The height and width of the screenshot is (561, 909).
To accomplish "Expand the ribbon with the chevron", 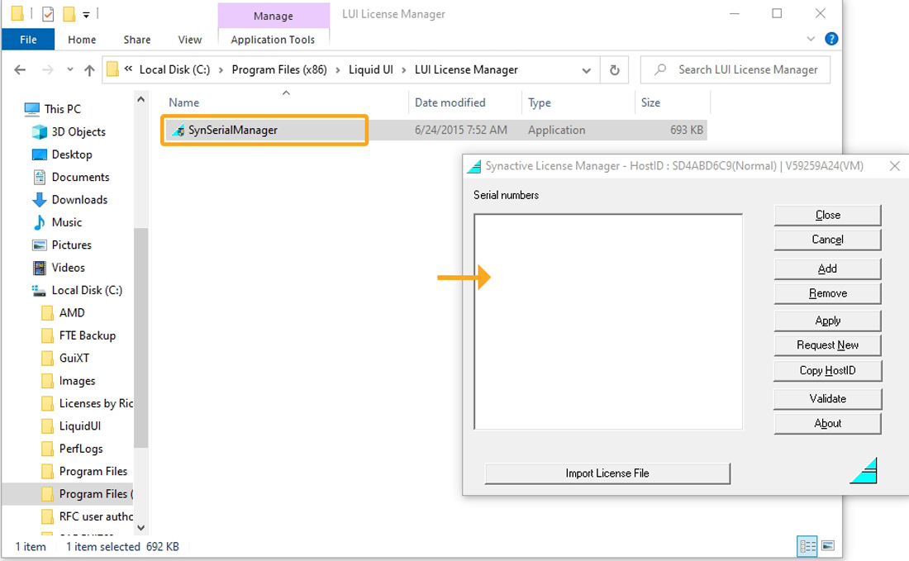I will [x=811, y=39].
